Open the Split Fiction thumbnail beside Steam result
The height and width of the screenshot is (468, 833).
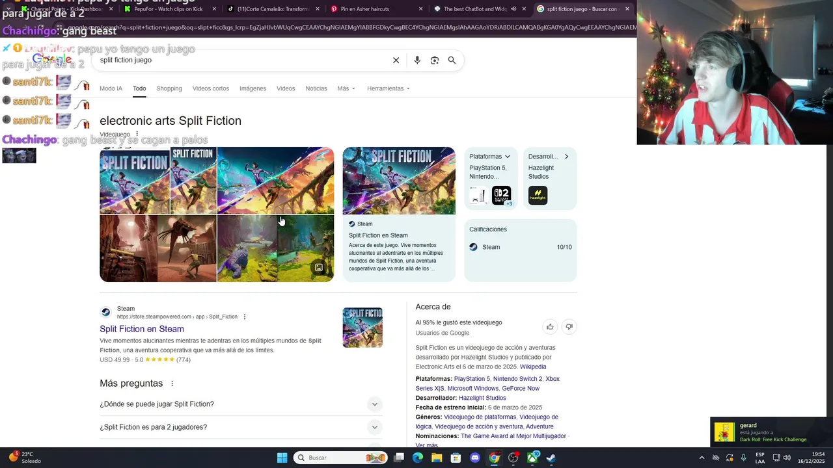pos(362,328)
